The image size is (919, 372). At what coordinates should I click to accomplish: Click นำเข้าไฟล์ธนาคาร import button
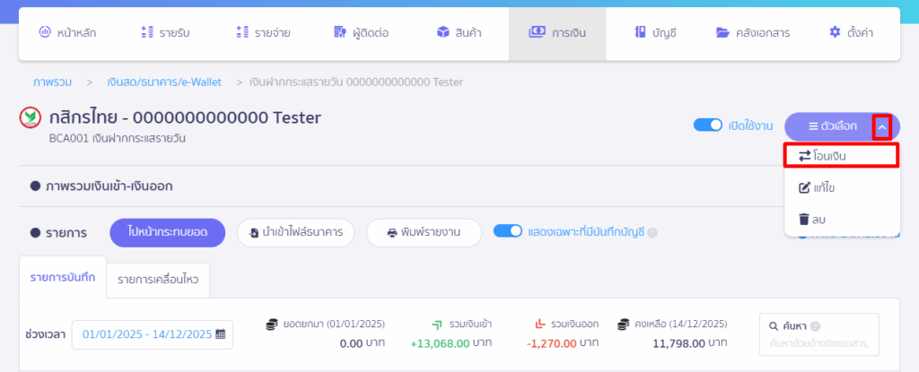coord(295,232)
